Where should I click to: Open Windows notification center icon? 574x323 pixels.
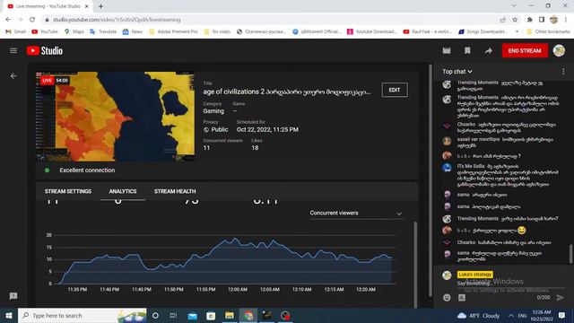[562, 315]
